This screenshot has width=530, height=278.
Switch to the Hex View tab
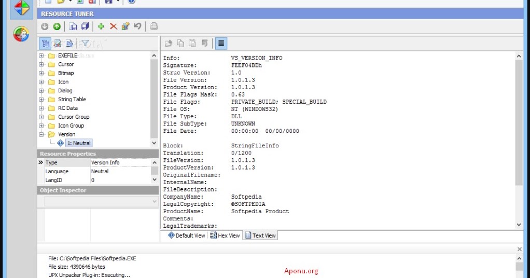click(x=225, y=235)
